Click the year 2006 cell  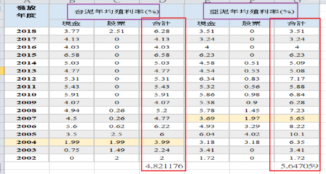27,126
